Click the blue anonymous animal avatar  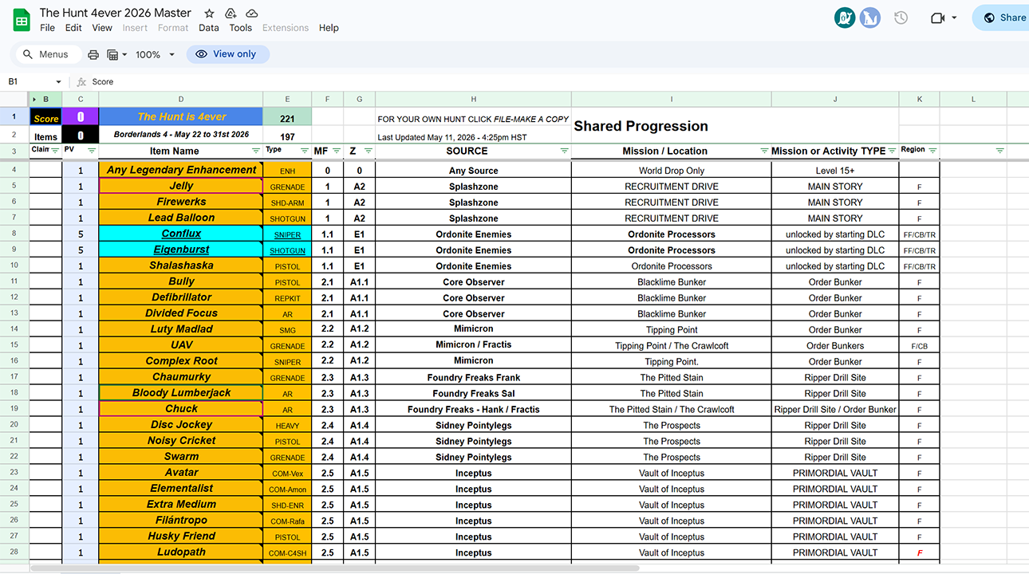tap(870, 18)
